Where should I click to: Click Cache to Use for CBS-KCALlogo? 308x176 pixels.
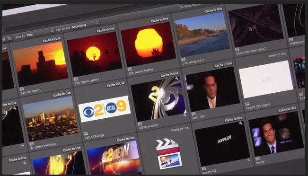pyautogui.click(x=116, y=84)
